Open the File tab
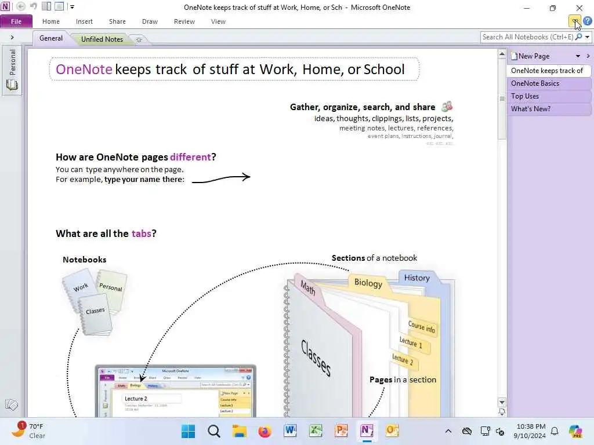The image size is (594, 445). pyautogui.click(x=16, y=21)
